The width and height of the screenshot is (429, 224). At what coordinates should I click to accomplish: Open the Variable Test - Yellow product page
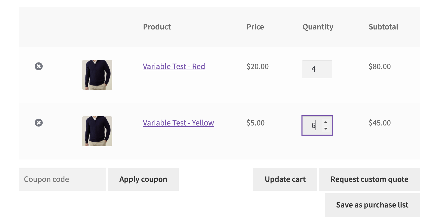click(x=178, y=123)
